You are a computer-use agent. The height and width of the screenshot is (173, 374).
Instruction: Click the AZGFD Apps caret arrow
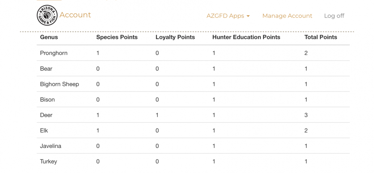pyautogui.click(x=248, y=16)
